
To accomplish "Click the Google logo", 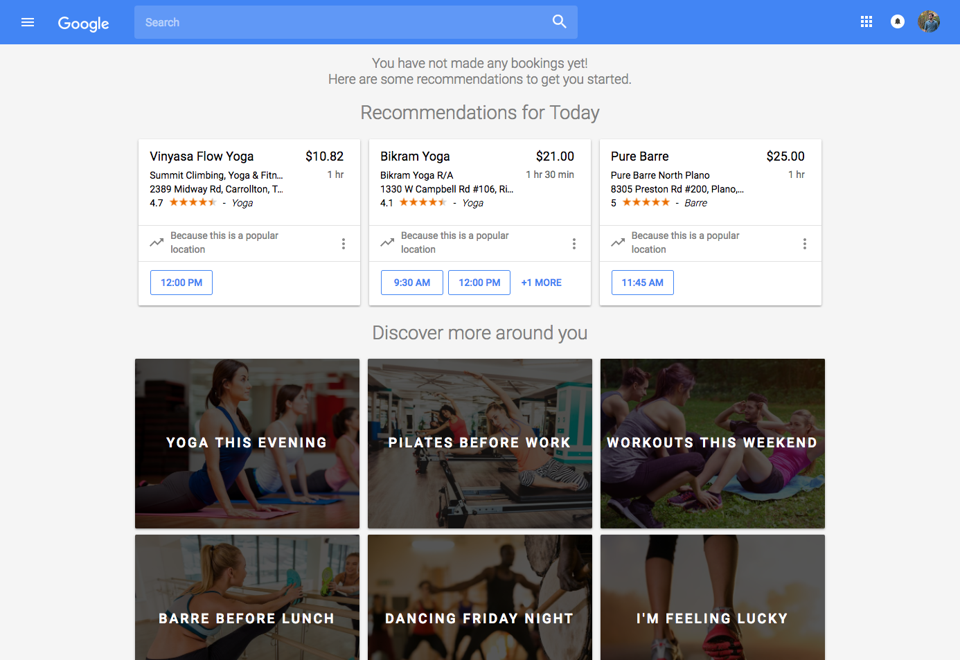I will (x=84, y=24).
